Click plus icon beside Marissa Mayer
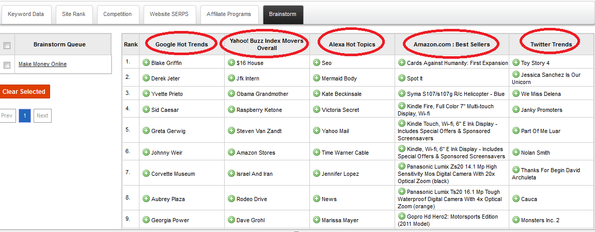Screen dimensions: 595x232 click(x=317, y=220)
